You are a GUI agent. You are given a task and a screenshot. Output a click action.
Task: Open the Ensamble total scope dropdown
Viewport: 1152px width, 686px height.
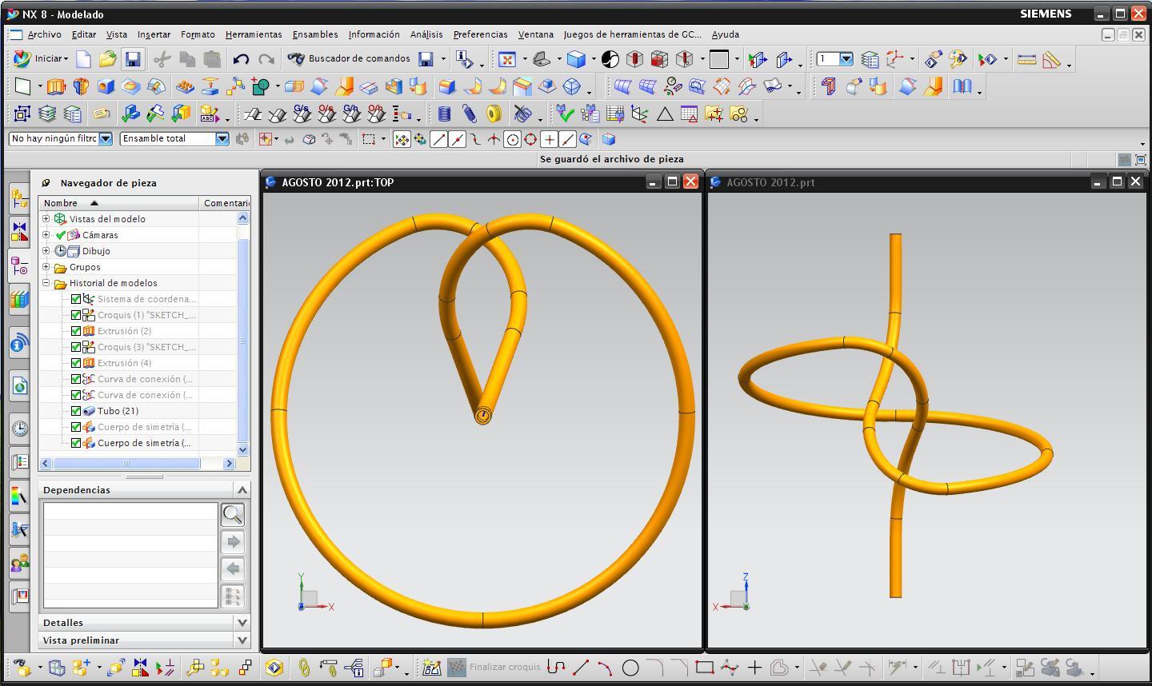pos(222,138)
